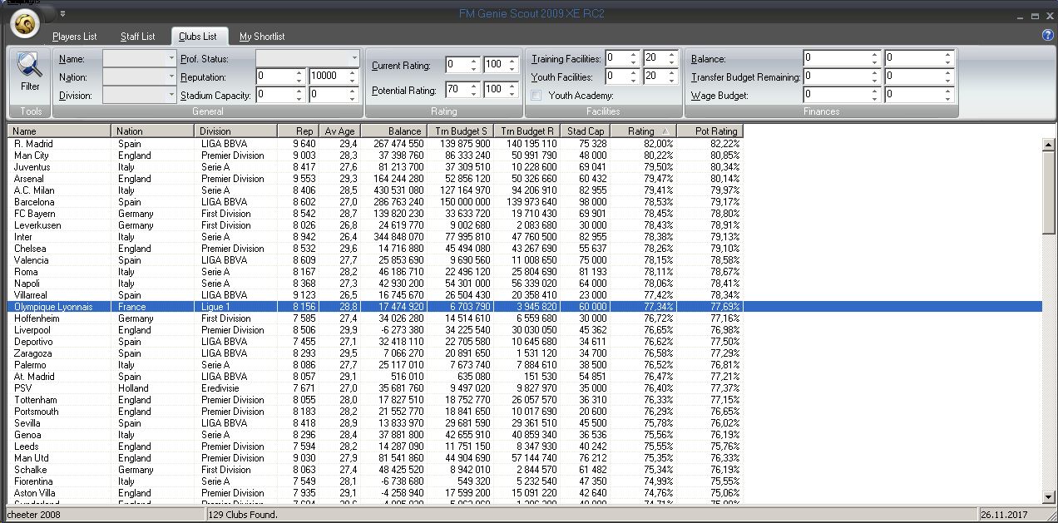Open the round application menu orb
Viewport: 1058px width, 523px height.
click(x=27, y=25)
